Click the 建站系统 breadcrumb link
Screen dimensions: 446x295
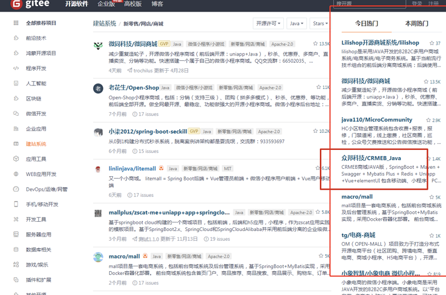(x=104, y=24)
